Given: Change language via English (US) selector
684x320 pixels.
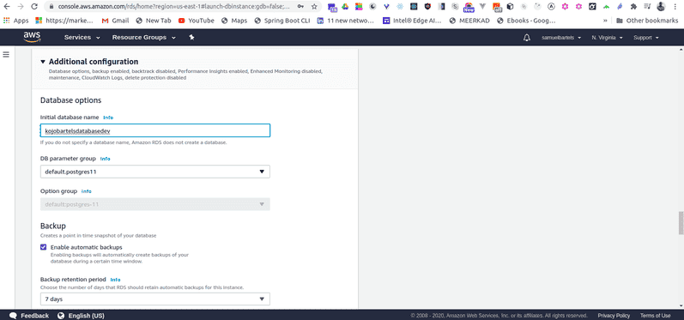Looking at the screenshot, I should [x=82, y=316].
